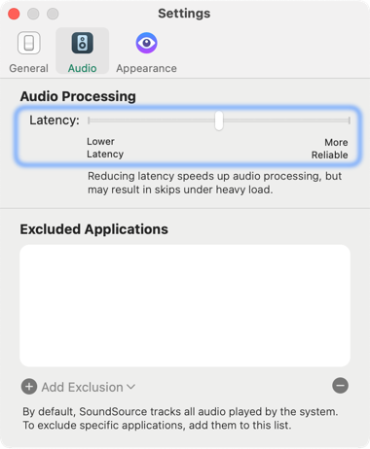Click the gray zoom window button
Viewport: 370px width, 449px height.
pyautogui.click(x=53, y=14)
